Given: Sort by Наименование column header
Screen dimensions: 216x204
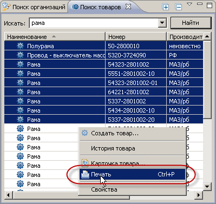Looking at the screenshot, I should (55, 37).
